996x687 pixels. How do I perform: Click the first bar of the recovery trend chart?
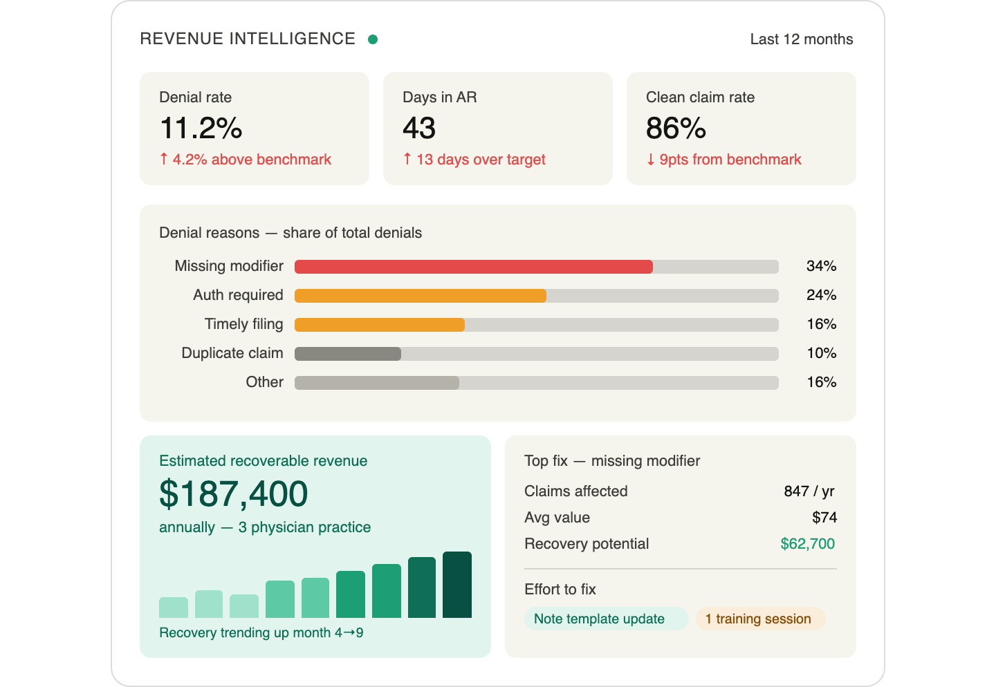tap(173, 607)
